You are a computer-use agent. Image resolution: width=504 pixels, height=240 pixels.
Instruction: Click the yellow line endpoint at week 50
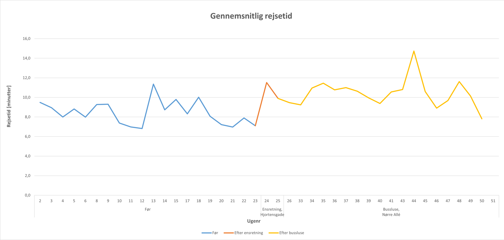coord(482,119)
